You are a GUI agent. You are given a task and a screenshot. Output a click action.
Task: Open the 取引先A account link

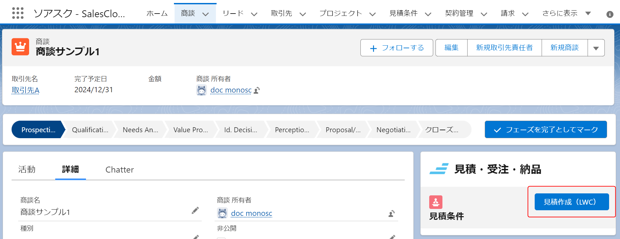(25, 90)
